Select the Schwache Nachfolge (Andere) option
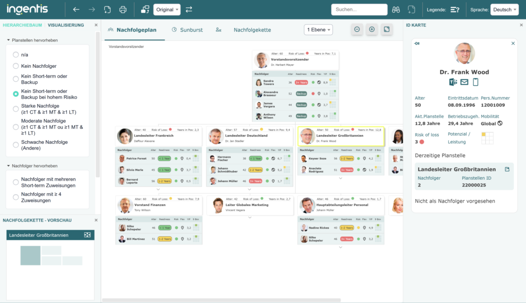 coord(16,145)
